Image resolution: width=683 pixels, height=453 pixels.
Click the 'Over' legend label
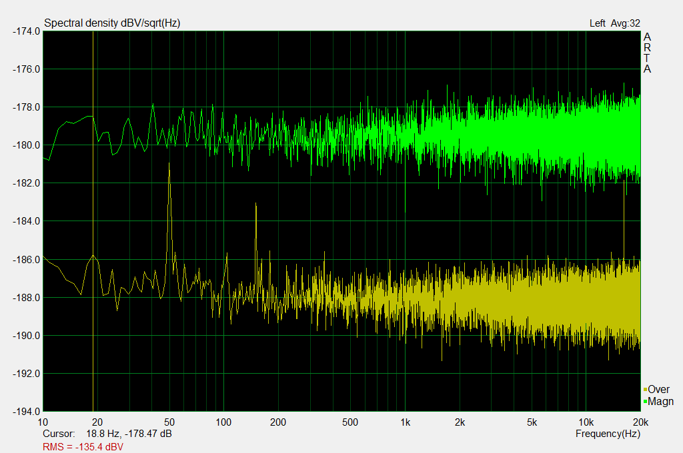click(658, 390)
